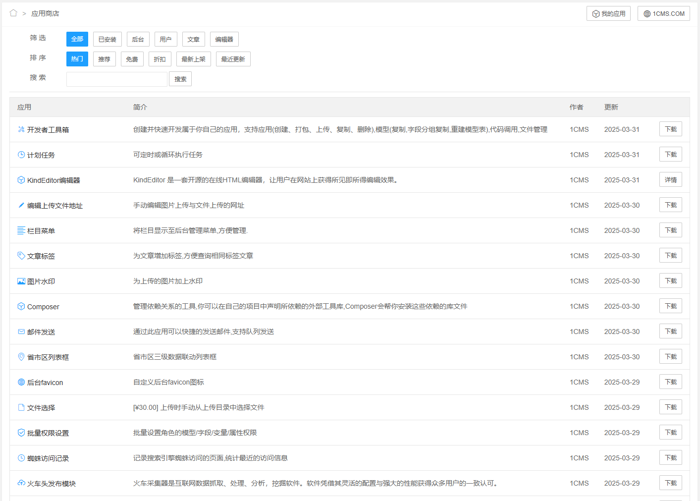Select the 全部 filter tab
The width and height of the screenshot is (700, 501).
click(x=77, y=39)
